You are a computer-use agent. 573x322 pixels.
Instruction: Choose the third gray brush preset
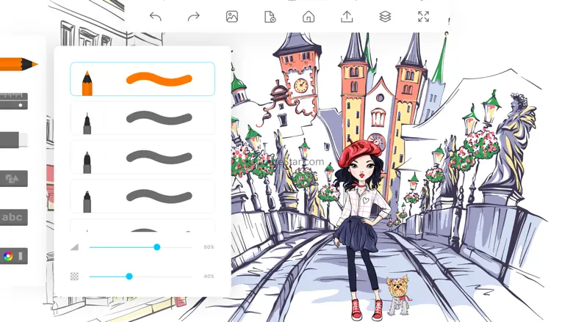coord(143,157)
